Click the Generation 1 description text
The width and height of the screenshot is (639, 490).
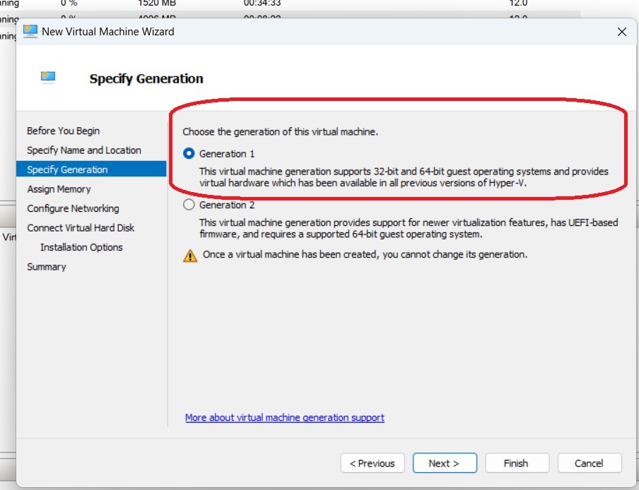tap(404, 177)
